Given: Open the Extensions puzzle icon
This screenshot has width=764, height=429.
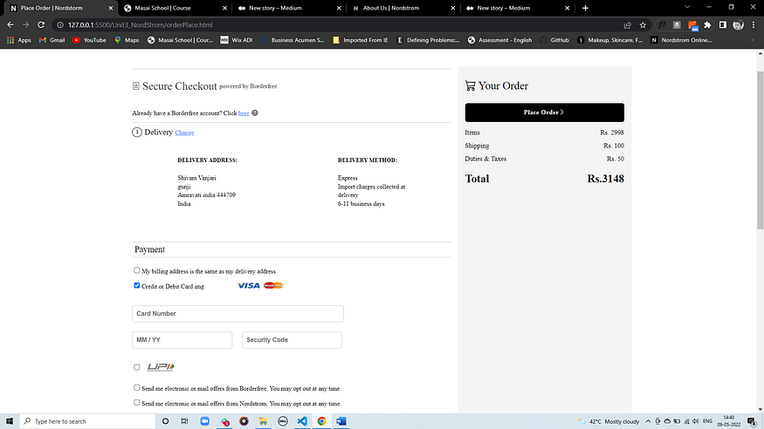Looking at the screenshot, I should click(x=707, y=24).
